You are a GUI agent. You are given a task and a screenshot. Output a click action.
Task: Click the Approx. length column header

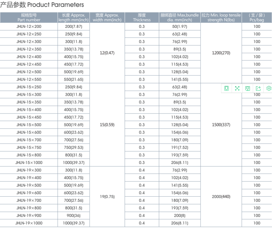(x=74, y=18)
